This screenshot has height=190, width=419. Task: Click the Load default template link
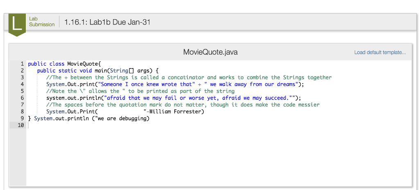pos(380,53)
